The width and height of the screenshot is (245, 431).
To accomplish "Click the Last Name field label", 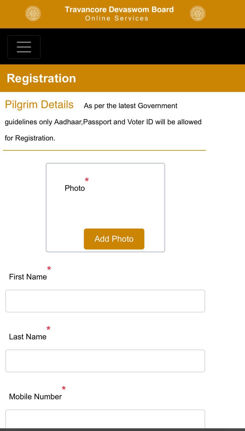I will [28, 337].
